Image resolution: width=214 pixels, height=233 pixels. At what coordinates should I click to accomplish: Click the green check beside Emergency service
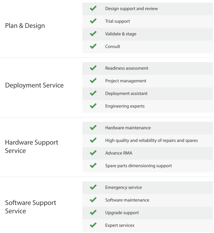(x=93, y=187)
